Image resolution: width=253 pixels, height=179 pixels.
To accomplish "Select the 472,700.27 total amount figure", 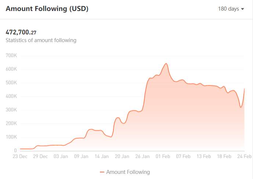I will pos(21,32).
